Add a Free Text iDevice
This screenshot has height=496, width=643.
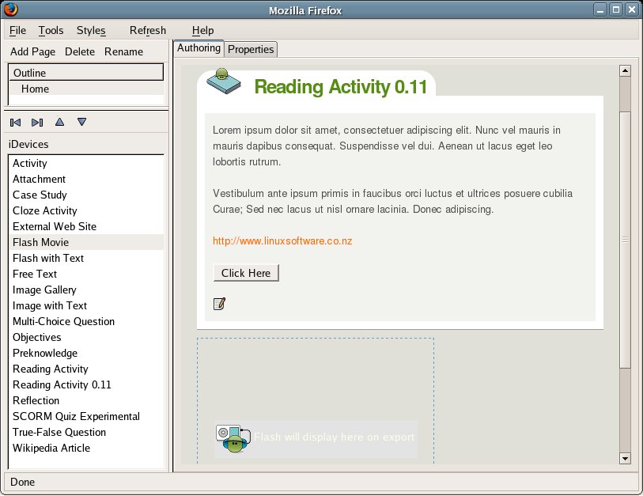tap(85, 274)
